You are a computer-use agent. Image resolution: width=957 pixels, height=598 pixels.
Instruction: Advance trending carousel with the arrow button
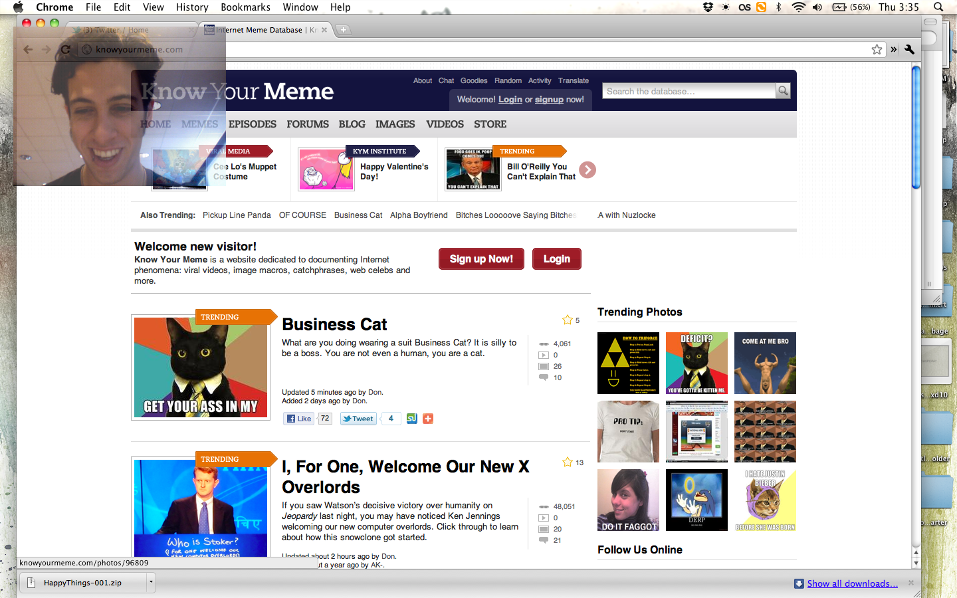pyautogui.click(x=587, y=170)
